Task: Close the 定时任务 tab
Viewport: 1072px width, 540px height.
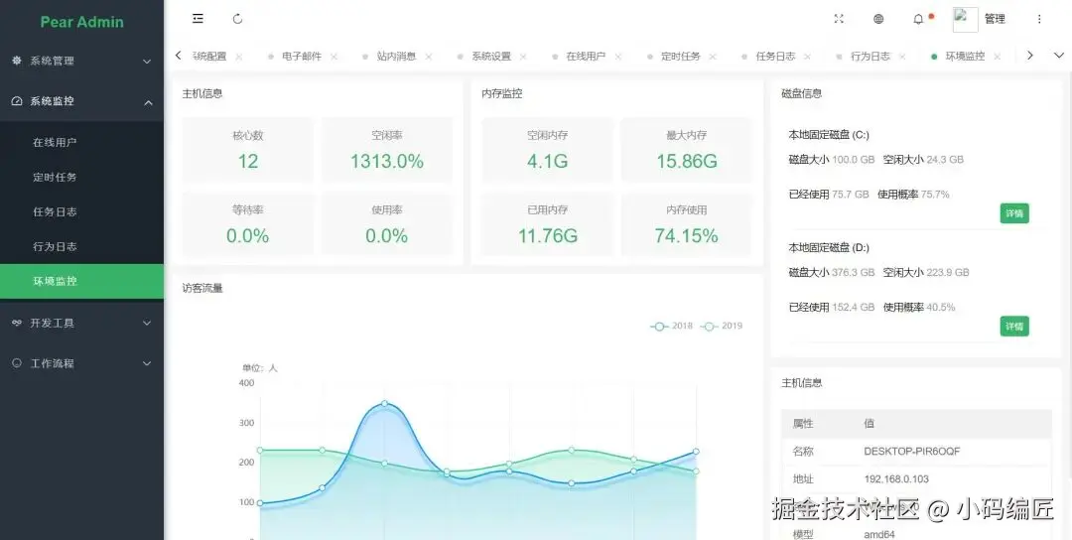Action: point(713,57)
